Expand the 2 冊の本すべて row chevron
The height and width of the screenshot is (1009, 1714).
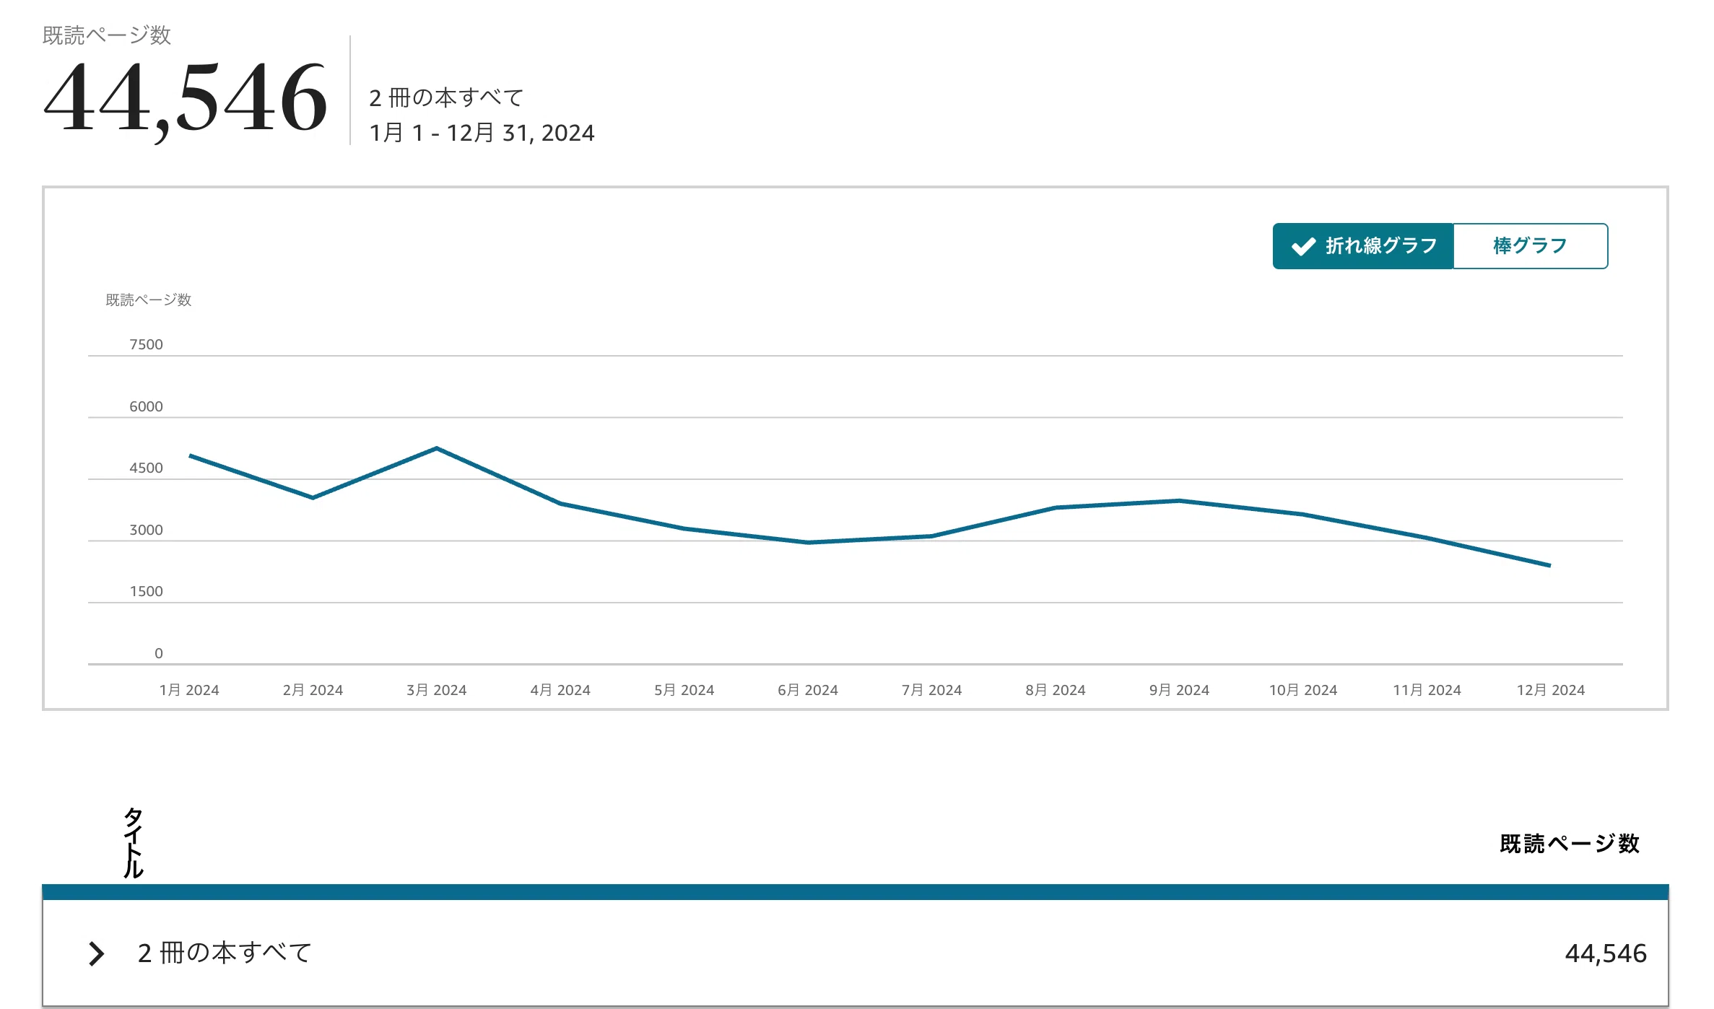click(96, 953)
